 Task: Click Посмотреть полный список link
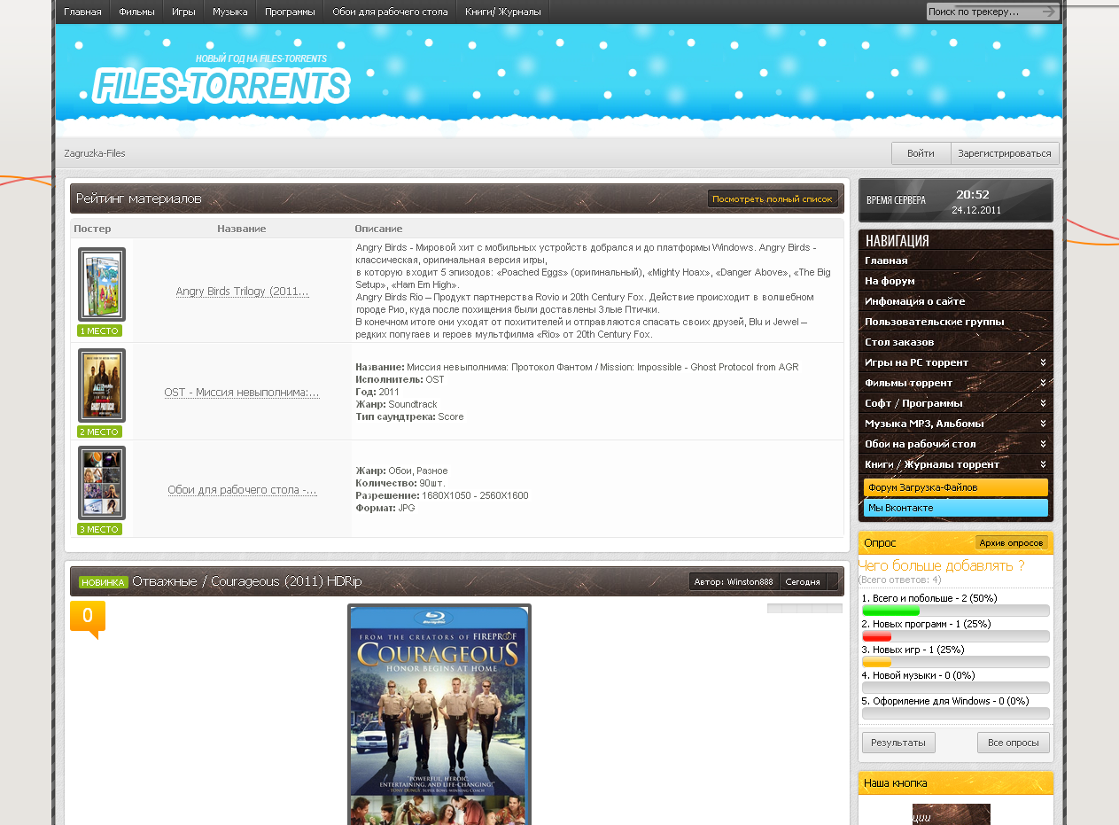[x=773, y=199]
